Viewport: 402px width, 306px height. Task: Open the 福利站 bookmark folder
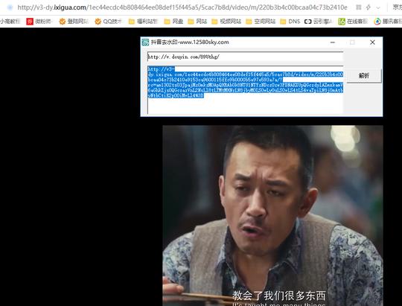coord(143,22)
